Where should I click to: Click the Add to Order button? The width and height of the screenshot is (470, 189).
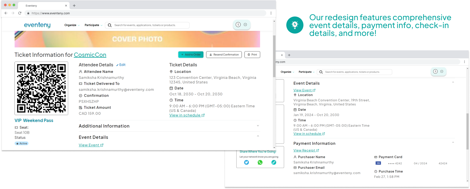[191, 55]
